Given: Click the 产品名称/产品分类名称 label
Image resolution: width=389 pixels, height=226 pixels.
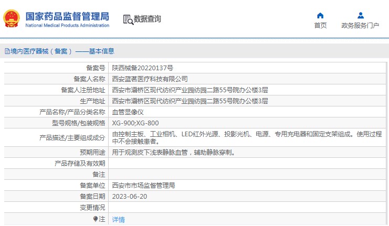Looking at the screenshot, I should point(72,112).
